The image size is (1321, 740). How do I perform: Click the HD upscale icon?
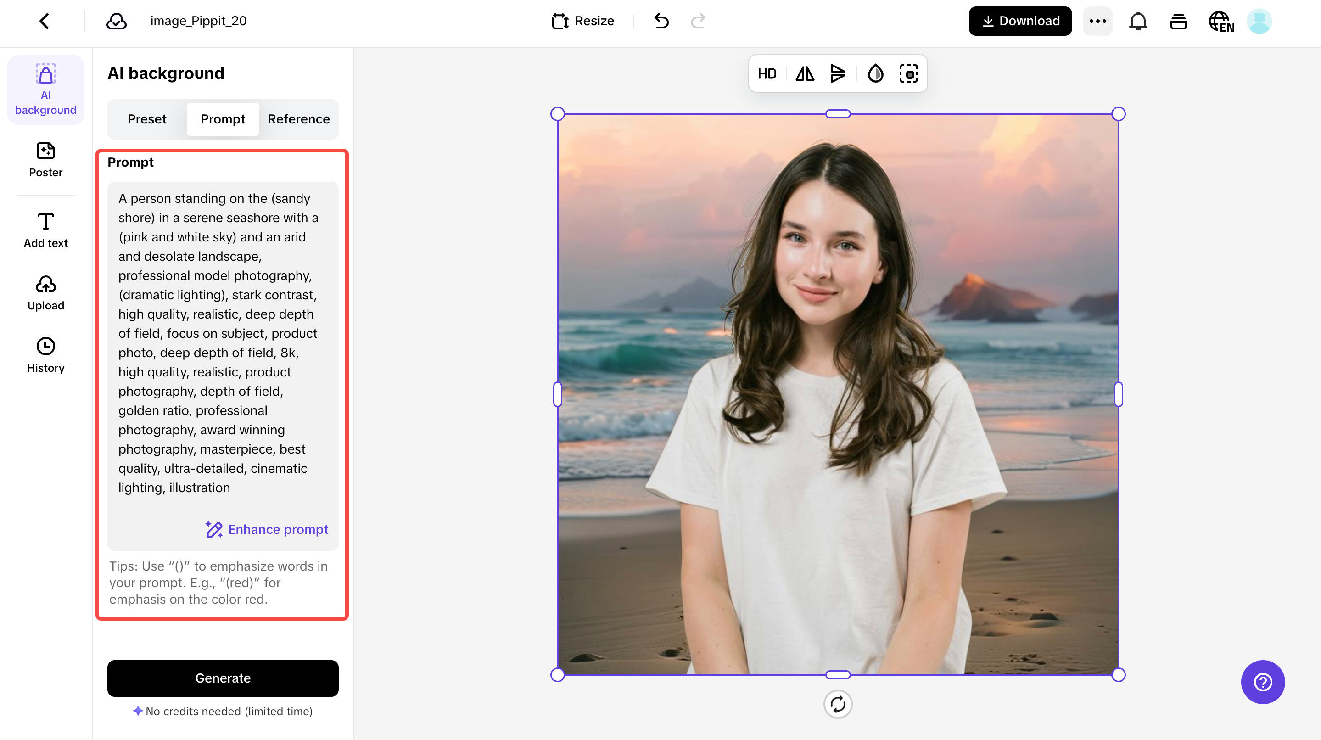click(x=767, y=74)
